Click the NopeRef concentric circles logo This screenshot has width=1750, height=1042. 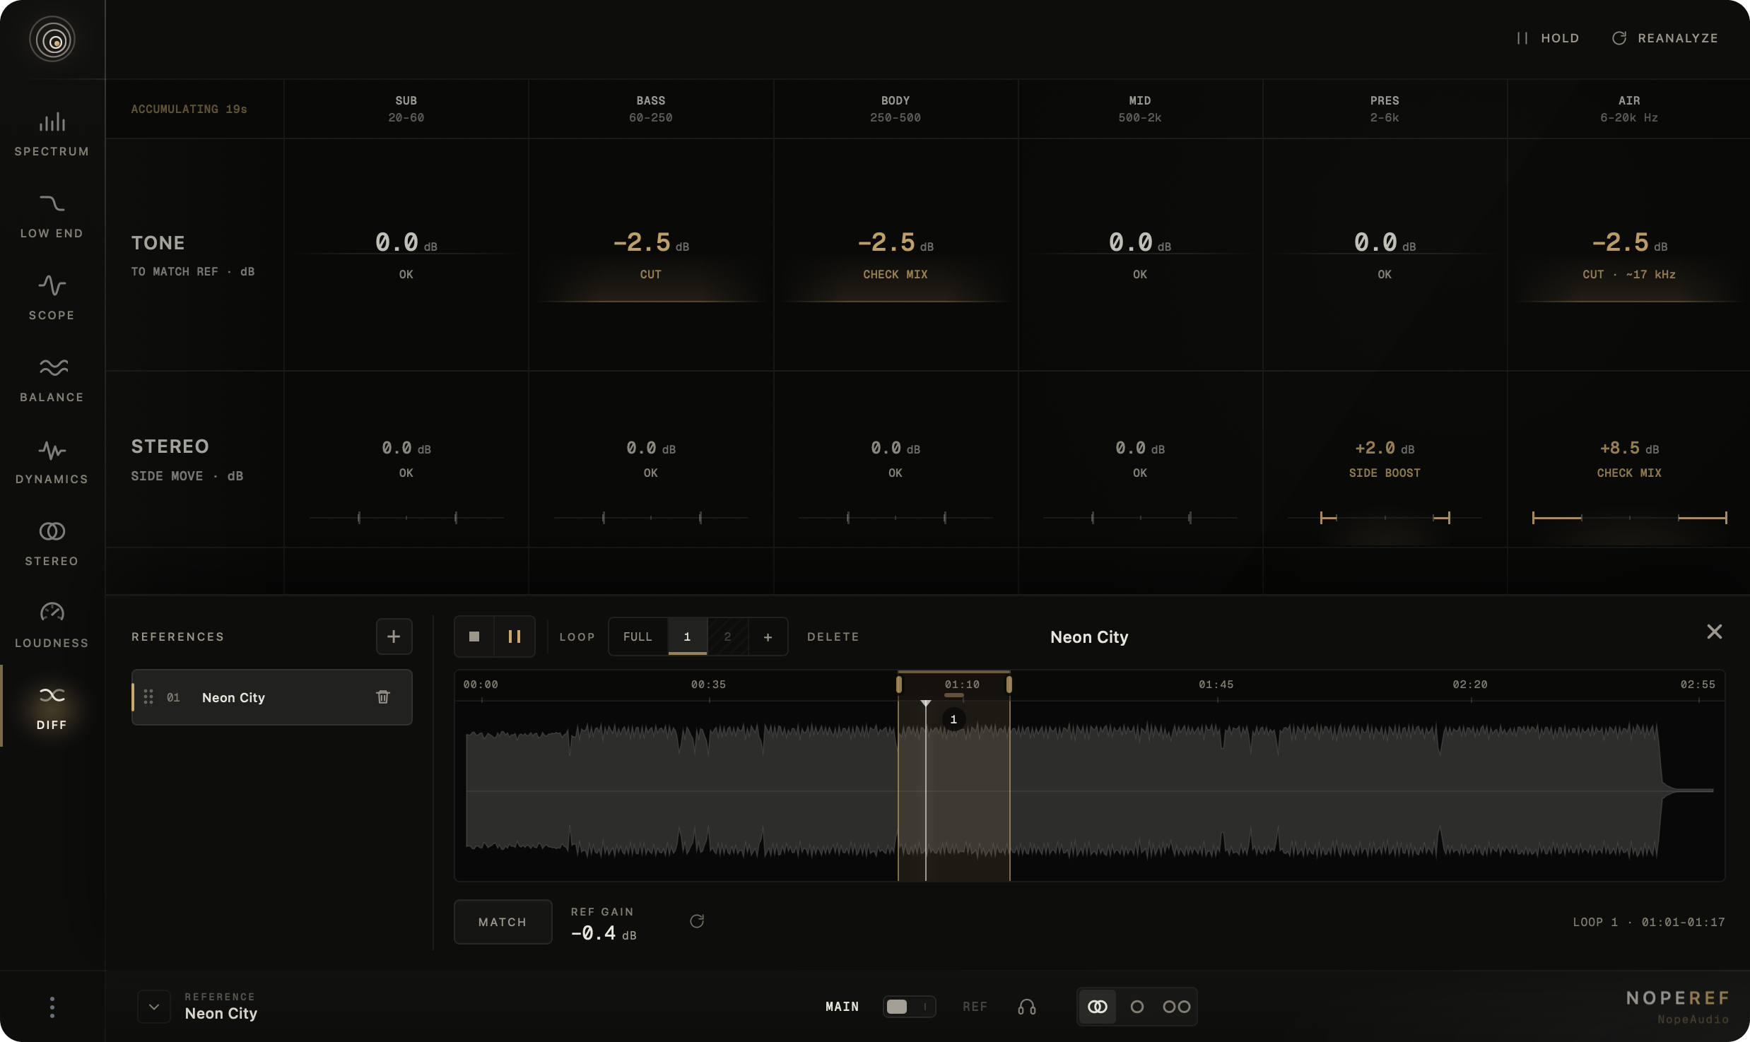coord(52,40)
